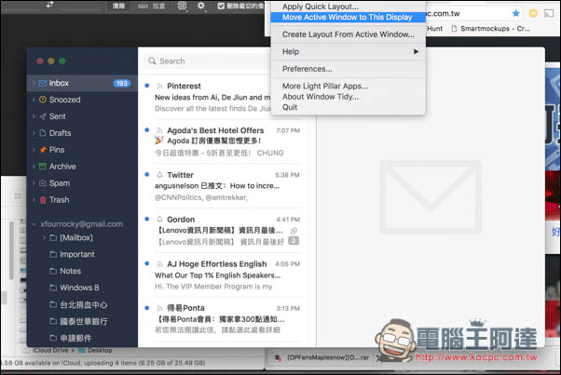Toggle unread dot on Gordon email
The image size is (561, 375).
click(x=146, y=219)
